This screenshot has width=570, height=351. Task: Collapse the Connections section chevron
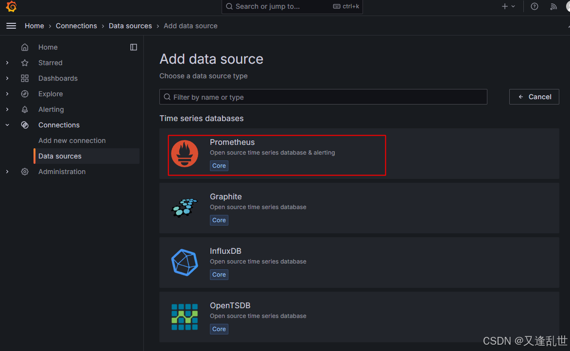(x=7, y=125)
